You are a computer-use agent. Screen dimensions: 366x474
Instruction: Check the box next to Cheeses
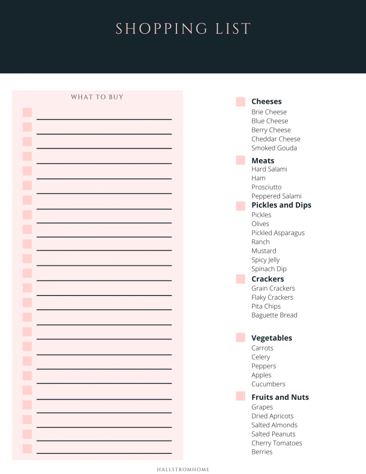[x=241, y=102]
